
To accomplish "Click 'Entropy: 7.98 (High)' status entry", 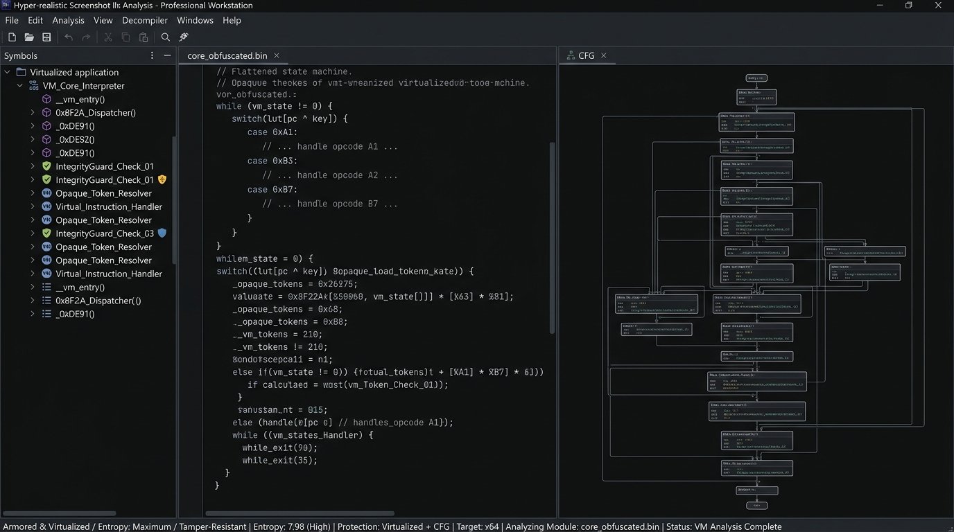I will (x=291, y=526).
